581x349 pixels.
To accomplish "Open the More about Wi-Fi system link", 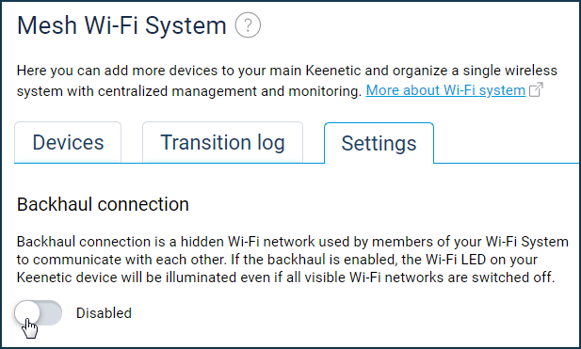I will point(445,90).
